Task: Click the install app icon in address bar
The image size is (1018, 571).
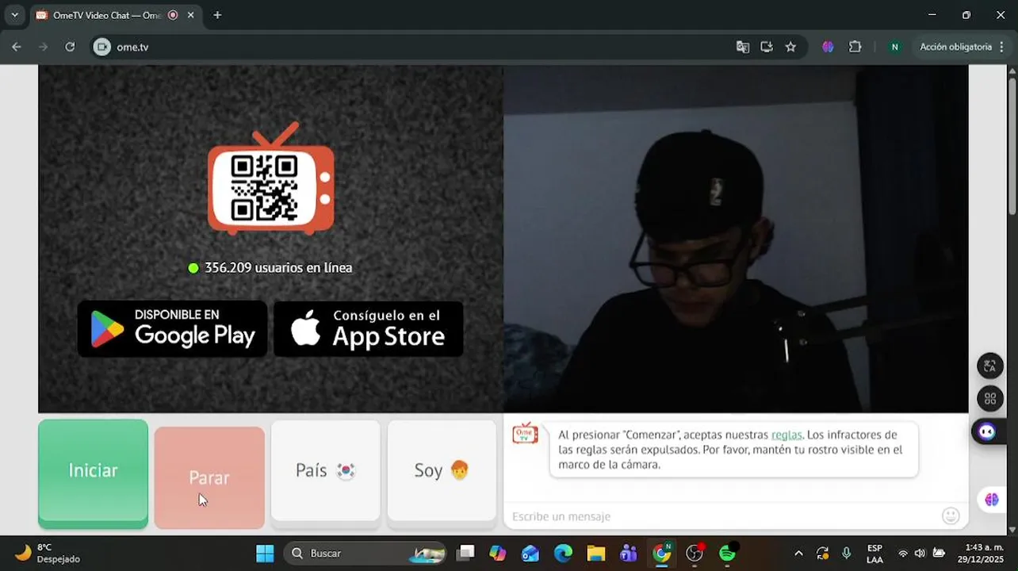Action: 766,47
